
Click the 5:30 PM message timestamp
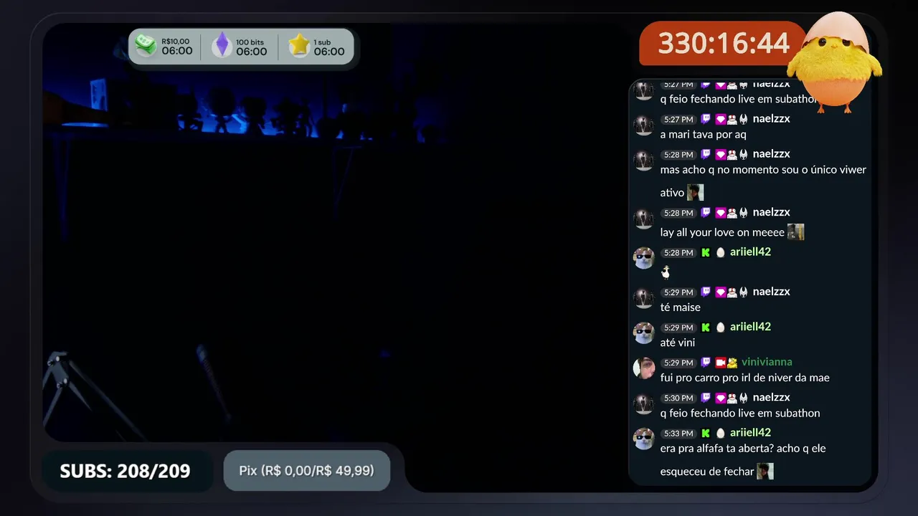tap(678, 398)
